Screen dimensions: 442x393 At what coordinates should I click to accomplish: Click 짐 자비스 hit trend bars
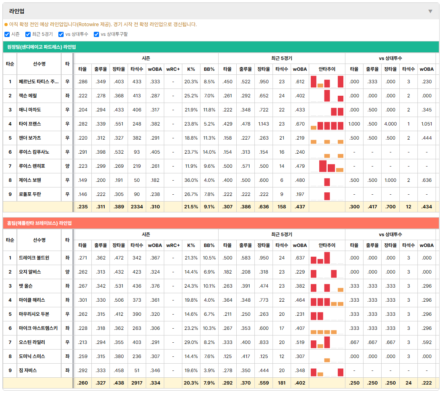coord(327,370)
